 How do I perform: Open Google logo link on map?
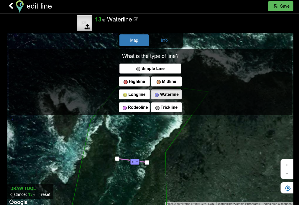(18, 202)
